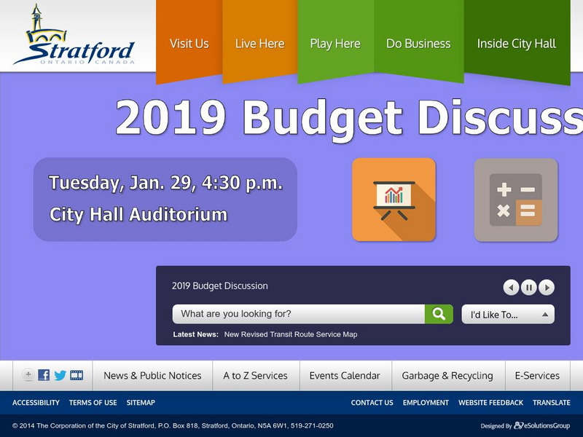The width and height of the screenshot is (583, 437).
Task: Open the Accessibility footer link
Action: click(x=36, y=403)
